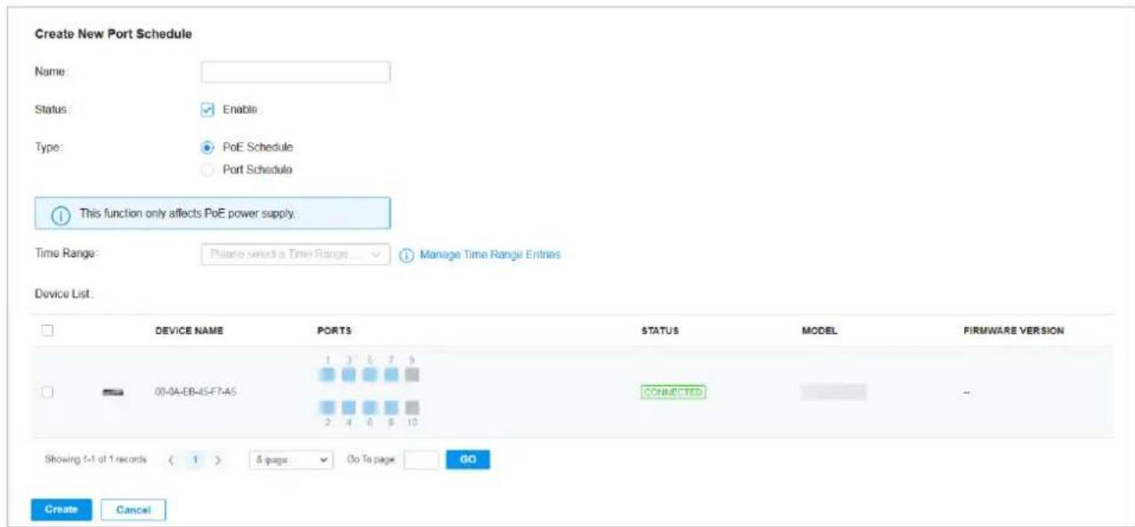Viewport: 1135px width, 527px height.
Task: Click the Create button
Action: [60, 509]
